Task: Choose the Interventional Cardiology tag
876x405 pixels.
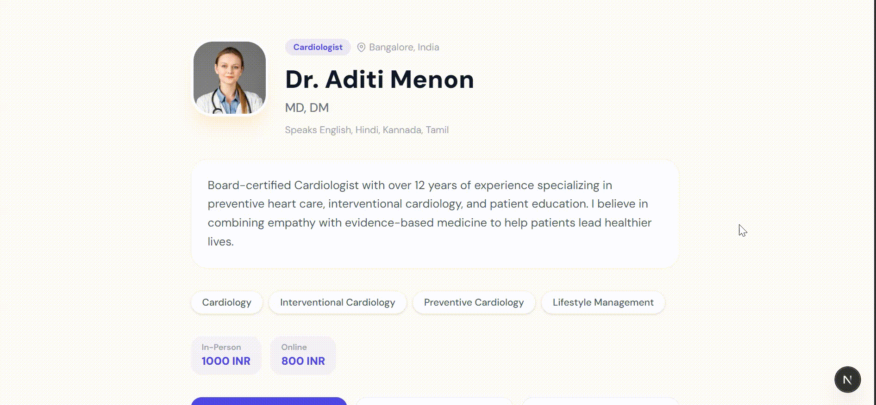Action: [338, 302]
